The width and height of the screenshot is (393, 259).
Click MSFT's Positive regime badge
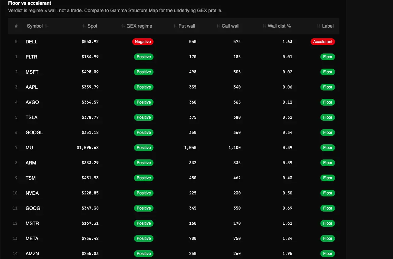(x=144, y=72)
